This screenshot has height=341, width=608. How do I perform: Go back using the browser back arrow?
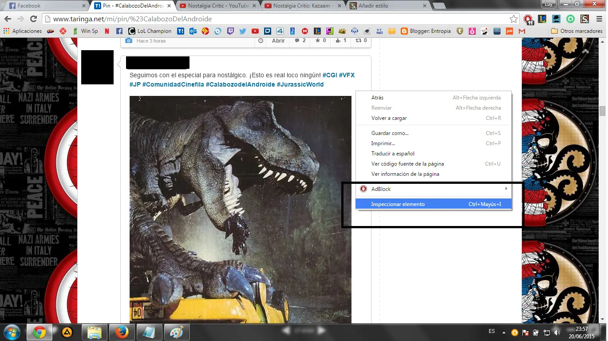click(x=8, y=19)
